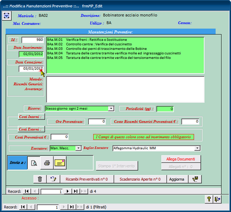
Task: Click the Id field showing 980
Action: (33, 40)
